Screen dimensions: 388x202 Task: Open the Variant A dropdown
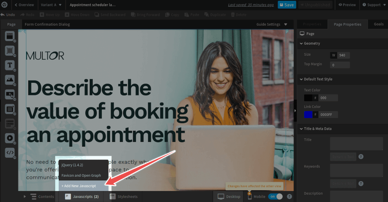pyautogui.click(x=51, y=5)
